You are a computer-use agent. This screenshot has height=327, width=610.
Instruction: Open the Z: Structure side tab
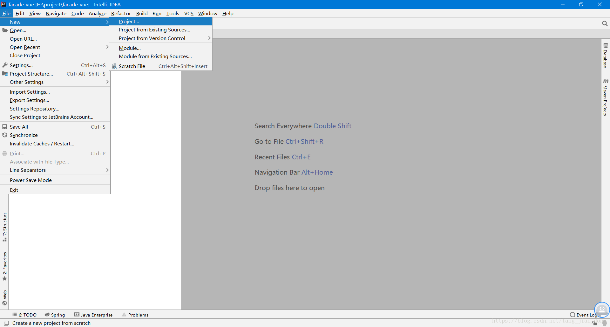click(x=5, y=227)
